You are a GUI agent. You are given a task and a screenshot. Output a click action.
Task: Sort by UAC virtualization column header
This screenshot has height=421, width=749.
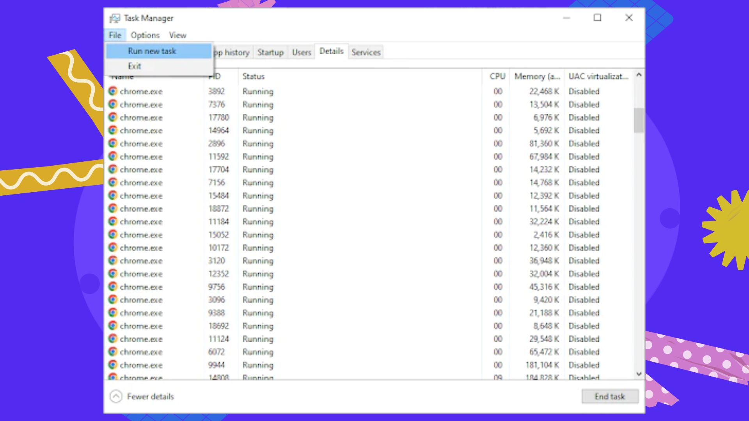(598, 76)
